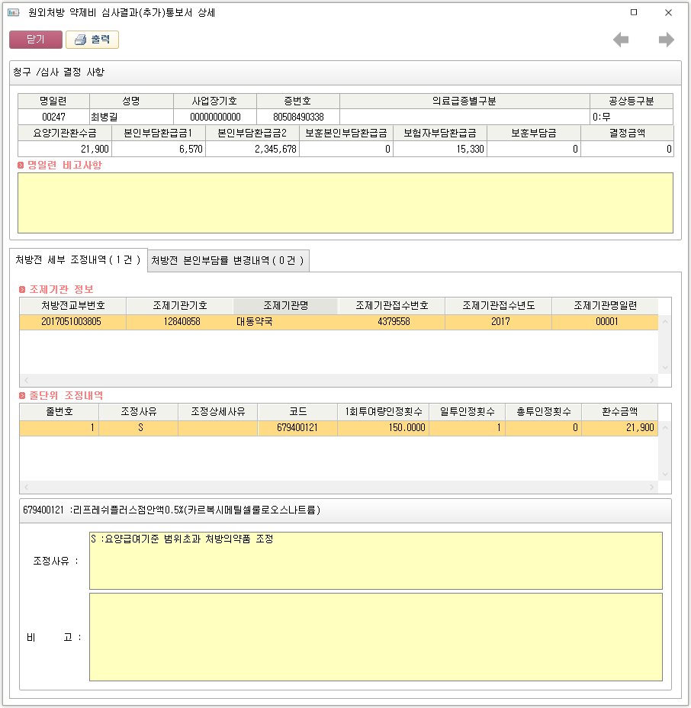The height and width of the screenshot is (708, 691).
Task: Click the 명일련 비고사항 text area
Action: [345, 202]
